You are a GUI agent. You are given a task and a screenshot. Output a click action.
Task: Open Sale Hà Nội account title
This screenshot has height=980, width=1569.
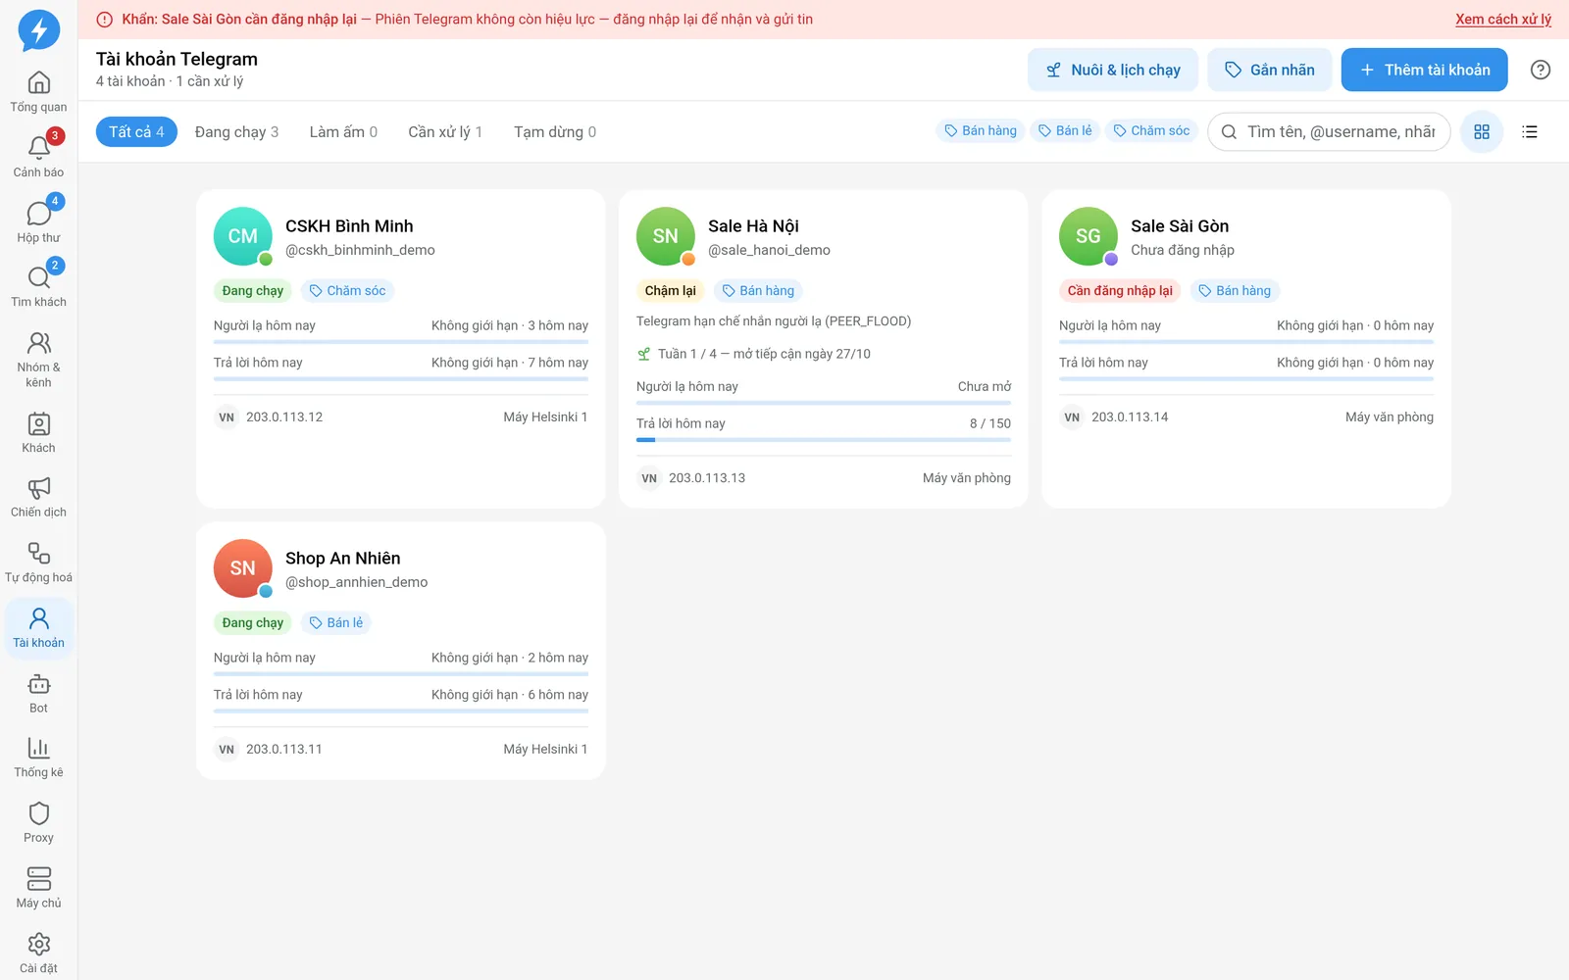[753, 226]
